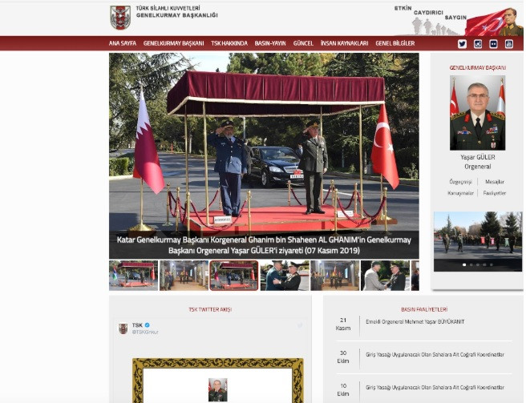
Task: Click the @TSKGnkur Twitter handle
Action: pyautogui.click(x=145, y=332)
